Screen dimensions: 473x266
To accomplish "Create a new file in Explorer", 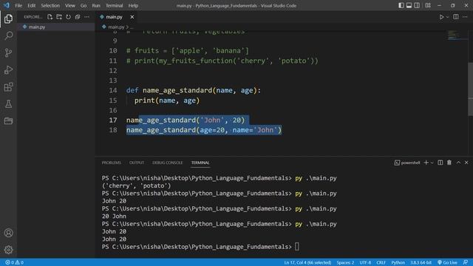I will pos(50,17).
